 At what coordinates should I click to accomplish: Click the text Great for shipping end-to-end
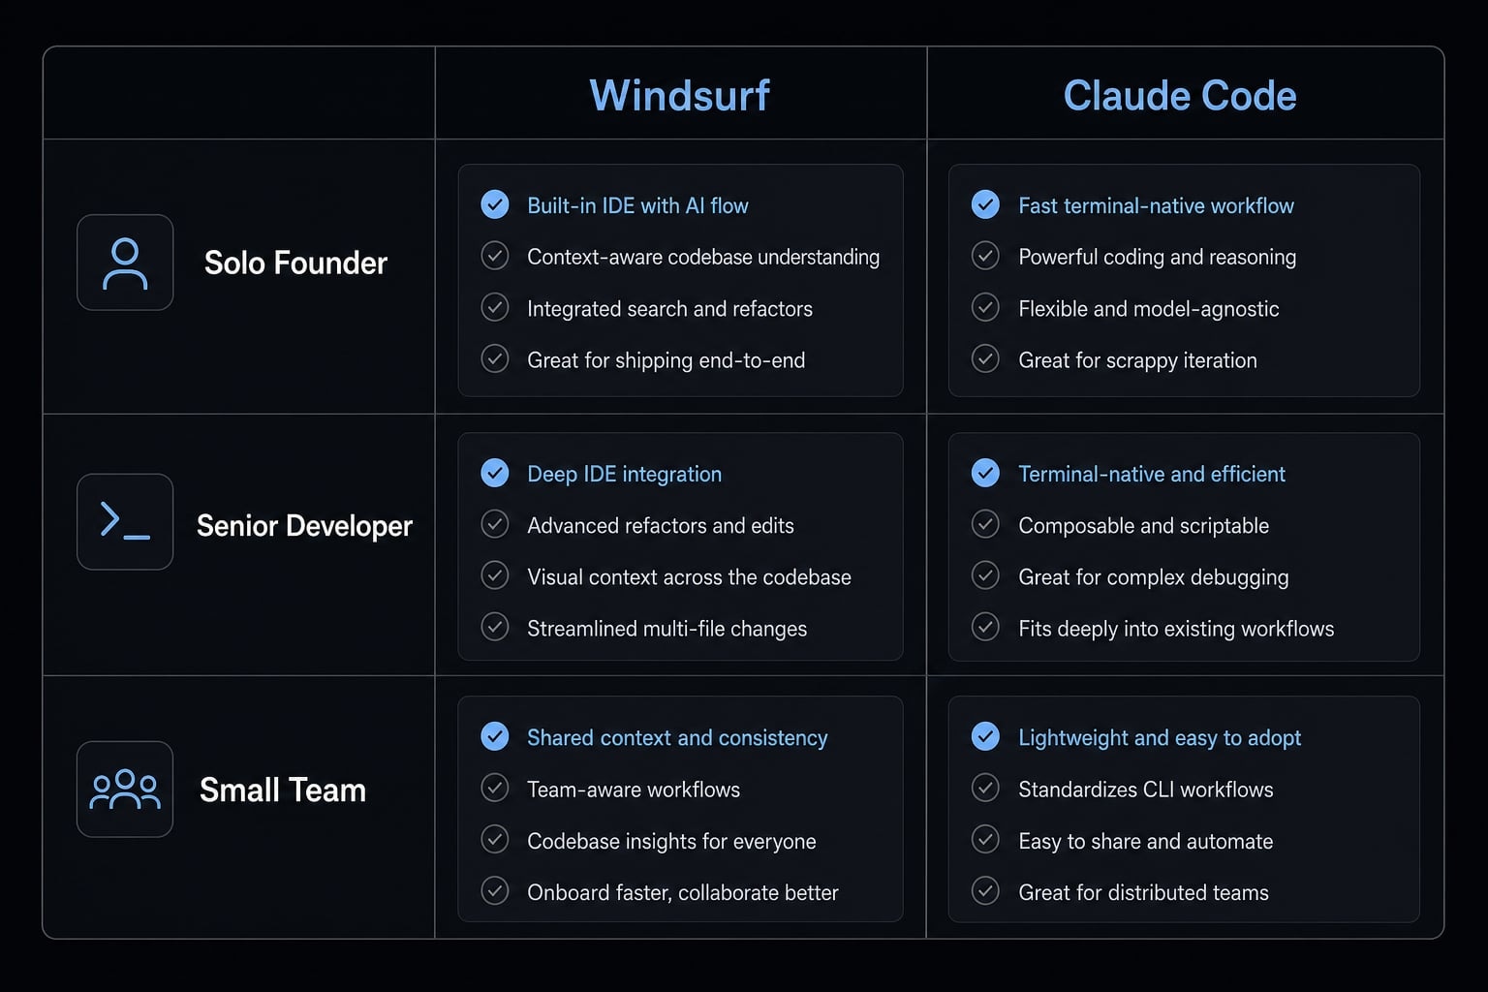click(666, 360)
